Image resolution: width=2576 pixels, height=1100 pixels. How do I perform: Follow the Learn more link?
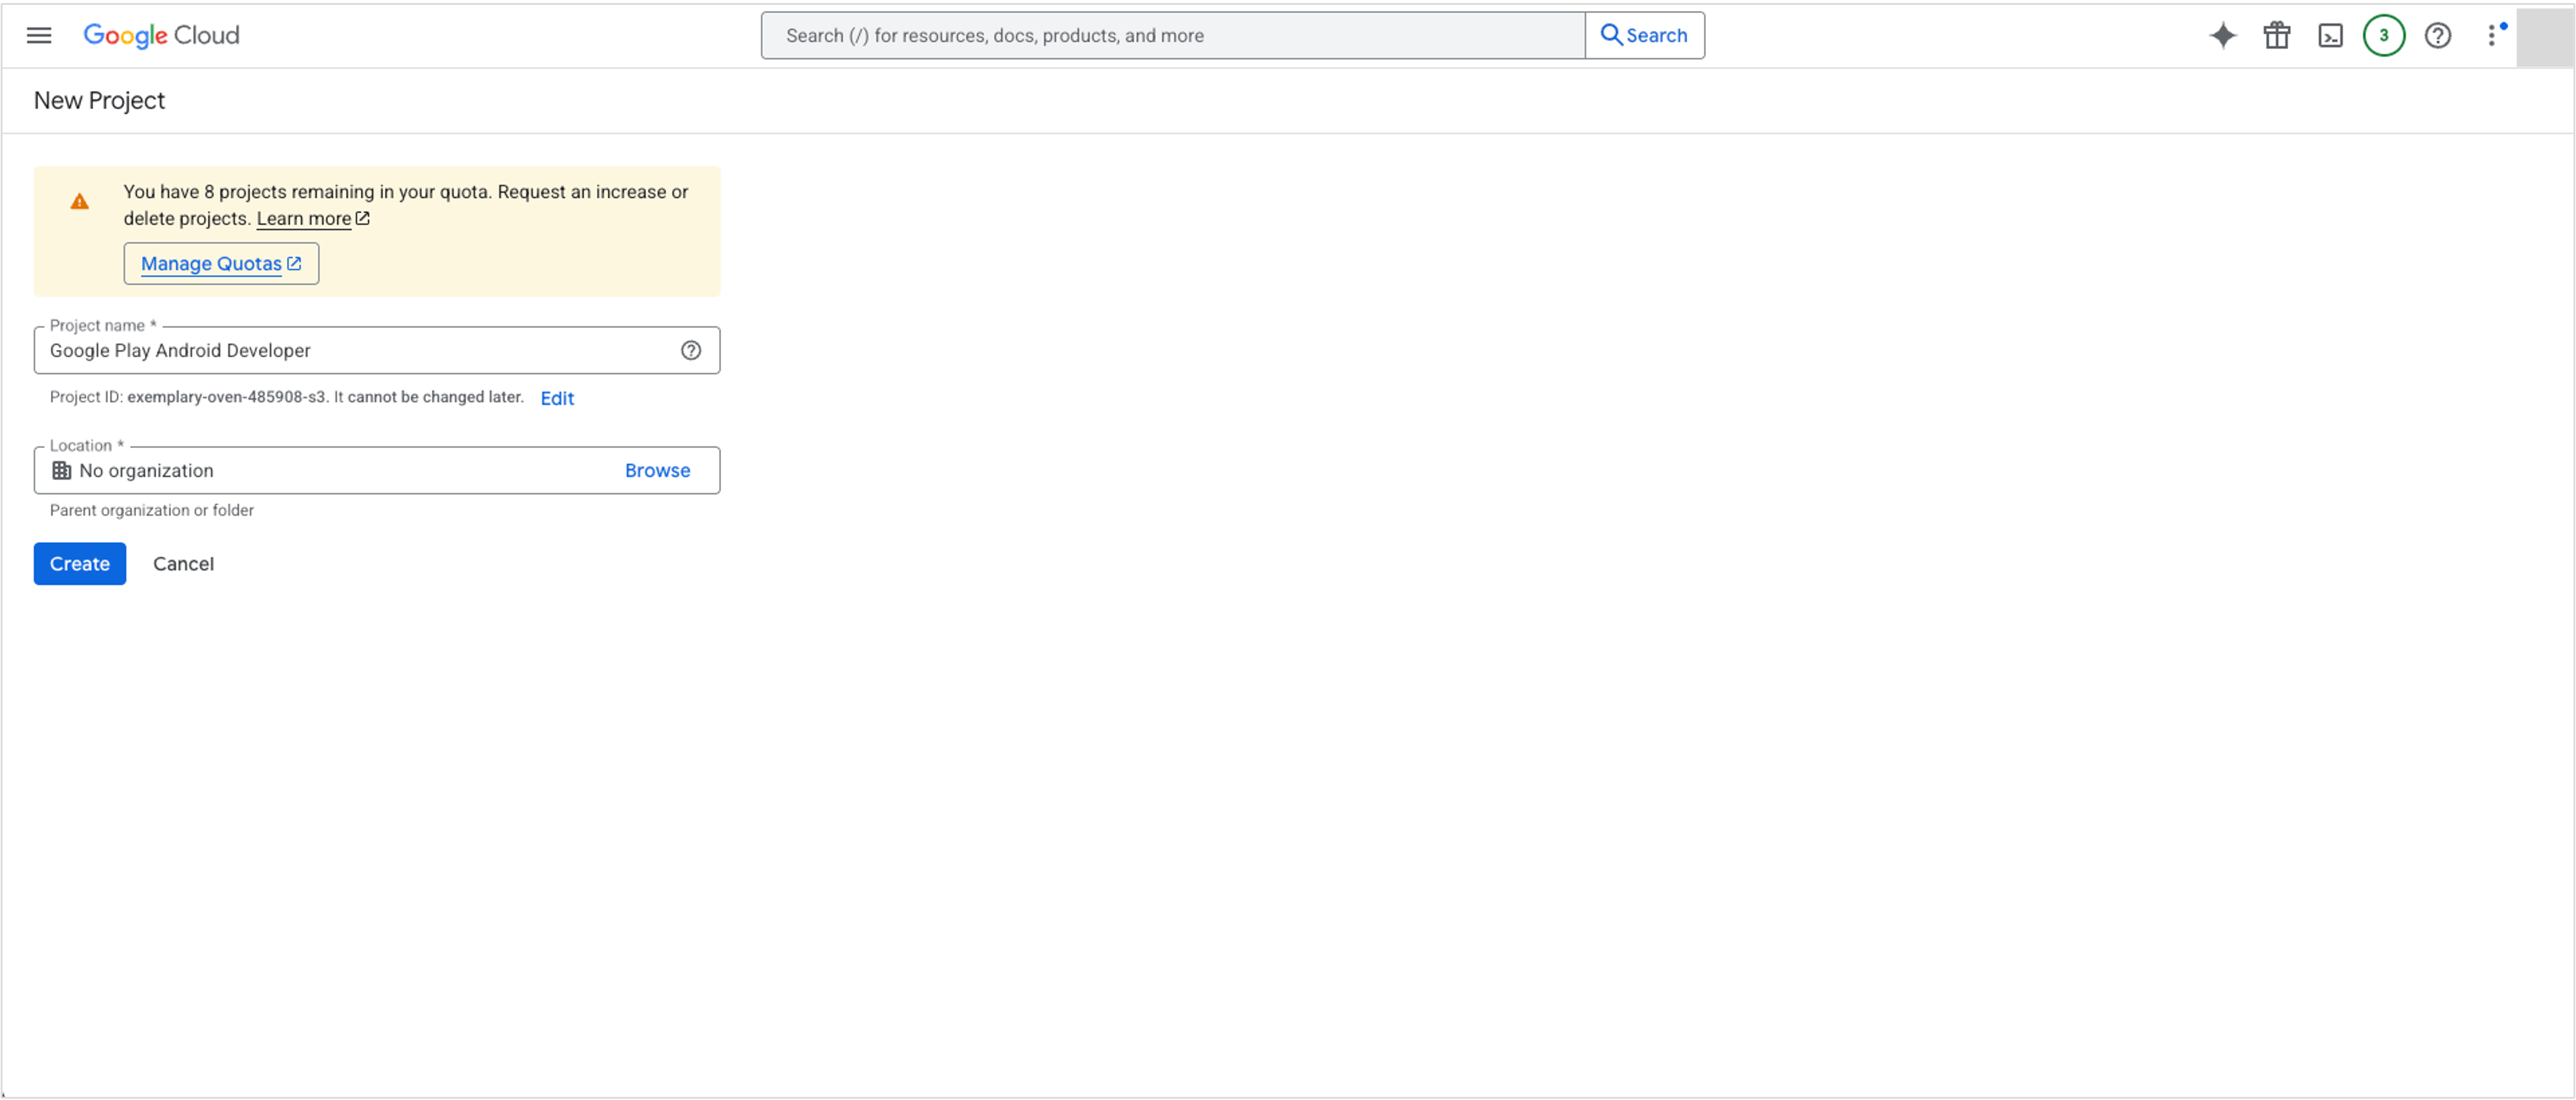[304, 218]
